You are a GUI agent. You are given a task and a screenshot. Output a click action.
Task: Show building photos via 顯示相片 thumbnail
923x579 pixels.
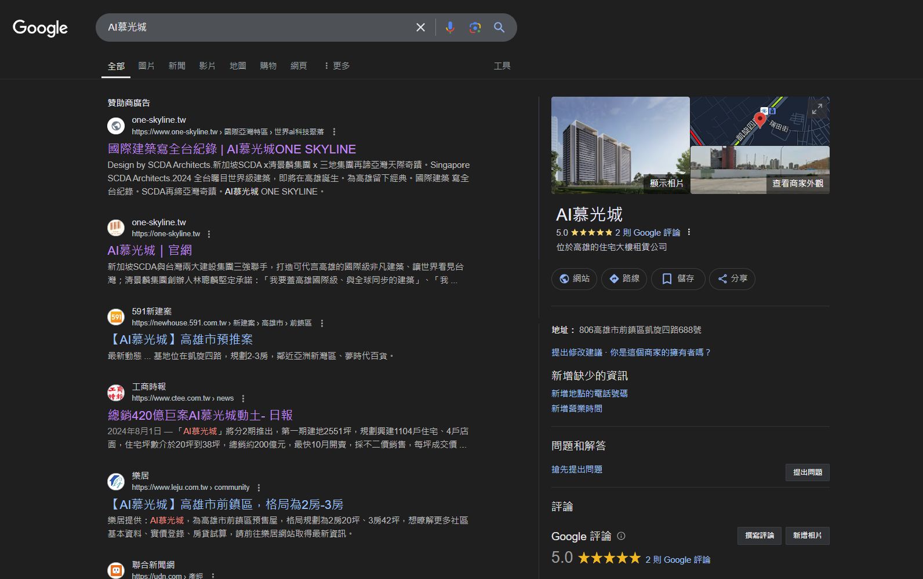[620, 145]
